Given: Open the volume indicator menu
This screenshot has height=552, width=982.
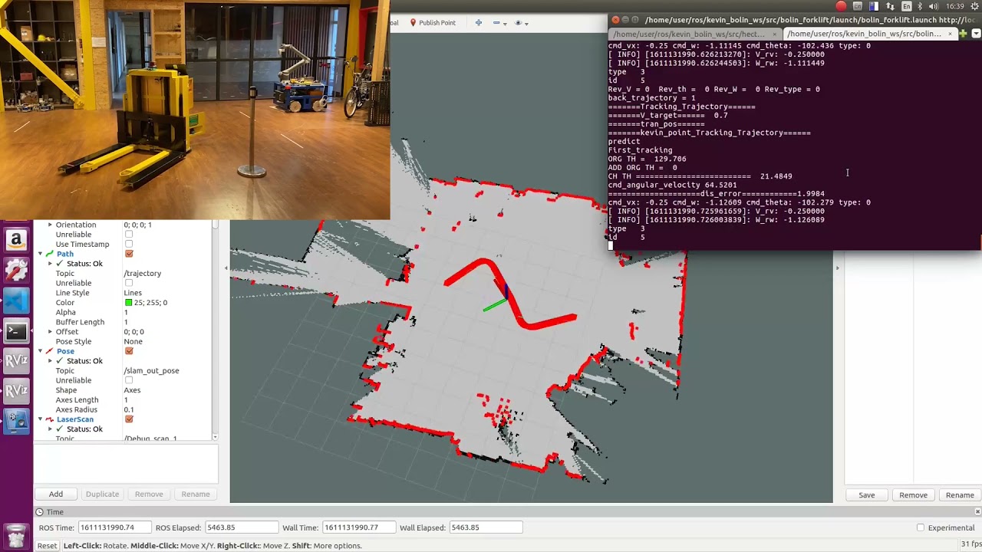Looking at the screenshot, I should (x=934, y=6).
